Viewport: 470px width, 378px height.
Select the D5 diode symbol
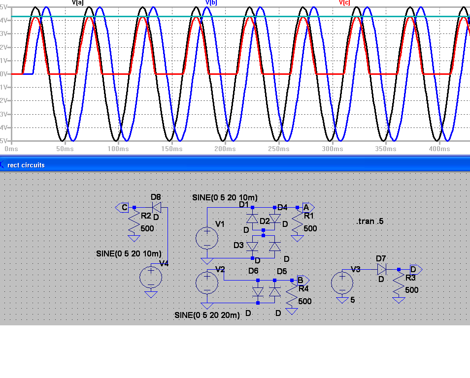pos(275,291)
